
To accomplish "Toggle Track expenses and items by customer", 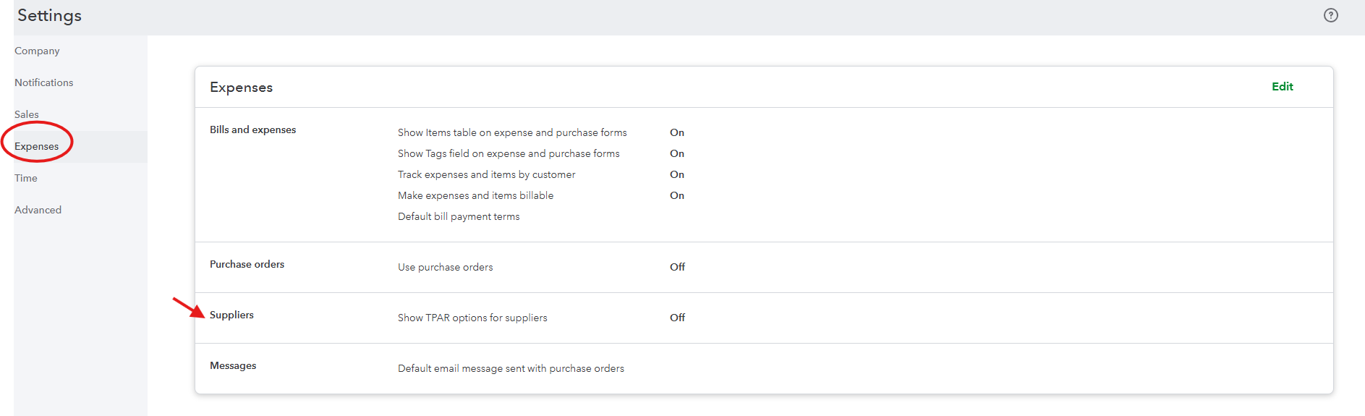I will [487, 174].
